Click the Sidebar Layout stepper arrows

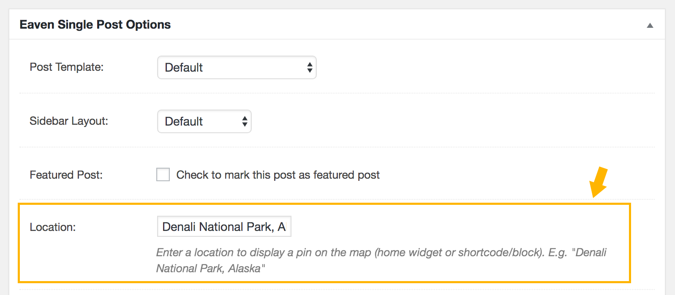(244, 121)
